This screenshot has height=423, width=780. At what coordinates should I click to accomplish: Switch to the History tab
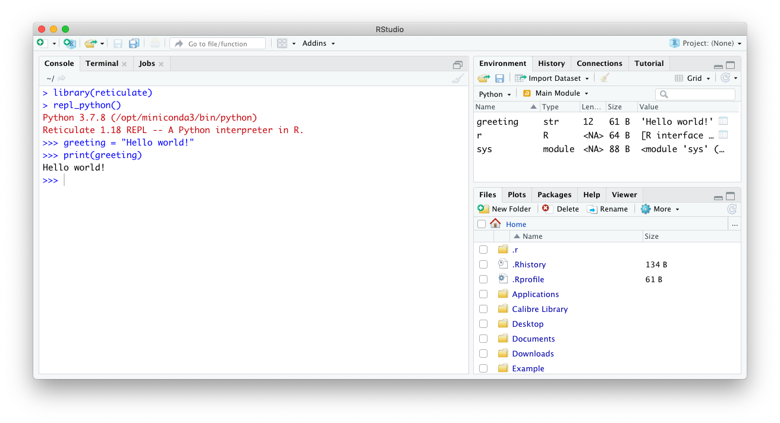[x=552, y=64]
